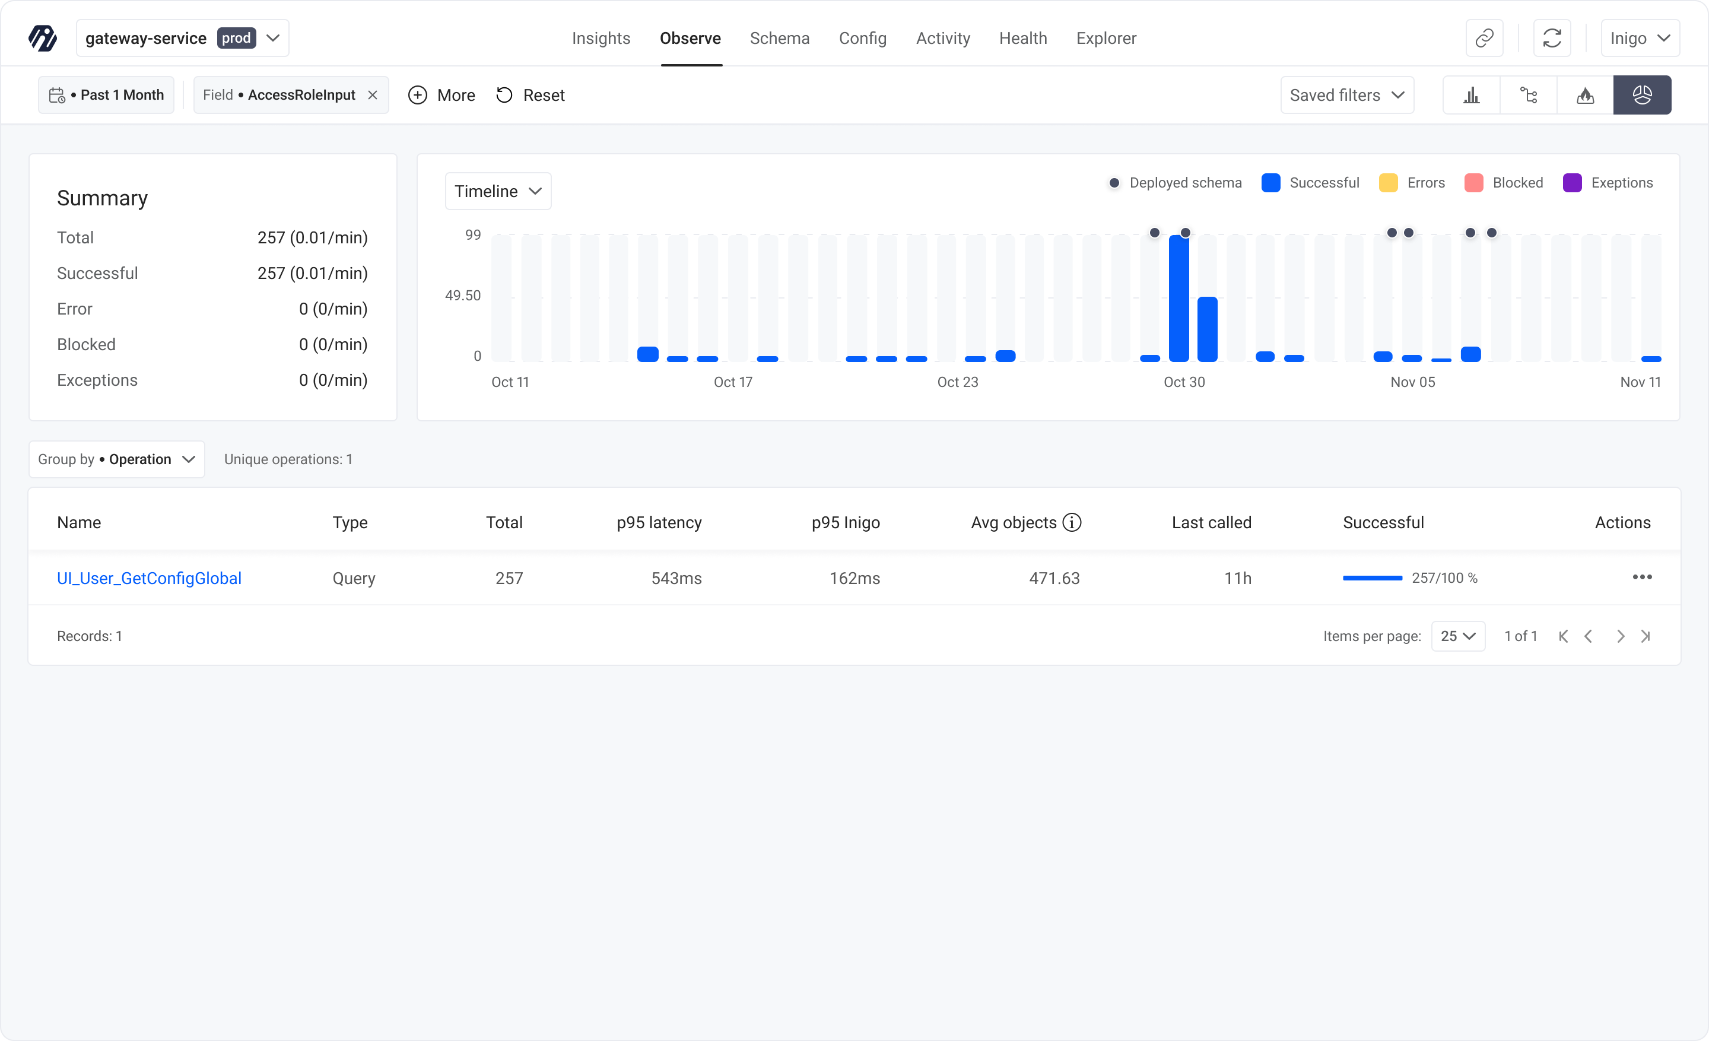Open the Schema tab
Viewport: 1709px width, 1041px height.
780,38
